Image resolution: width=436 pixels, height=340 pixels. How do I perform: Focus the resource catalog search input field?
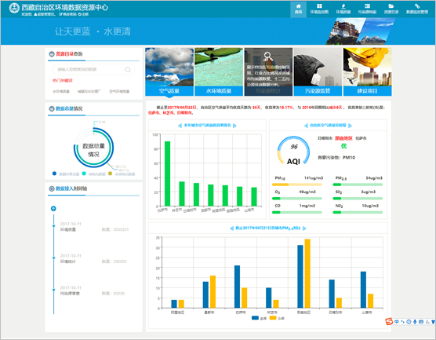click(93, 69)
